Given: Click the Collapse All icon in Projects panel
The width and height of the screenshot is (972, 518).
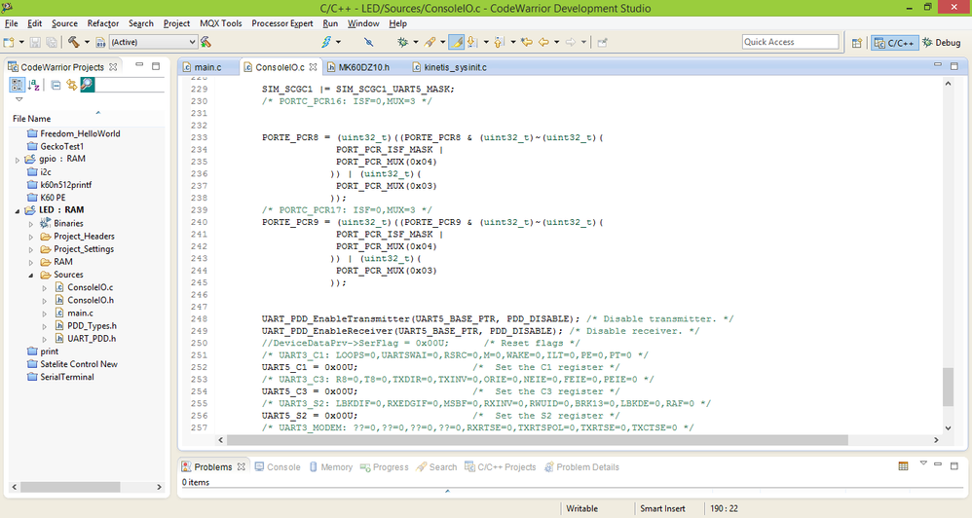Looking at the screenshot, I should pos(56,85).
